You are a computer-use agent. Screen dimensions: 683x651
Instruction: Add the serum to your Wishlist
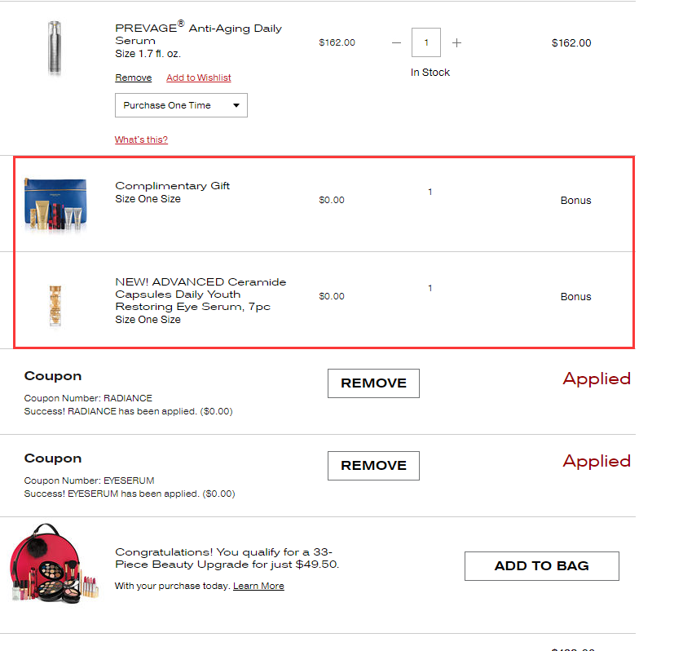(198, 77)
